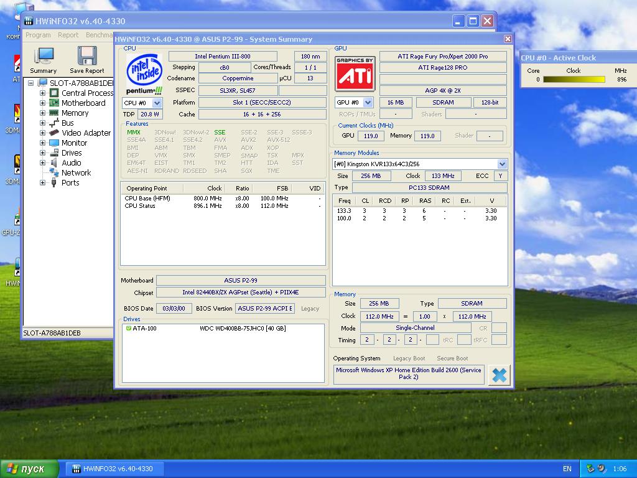This screenshot has width=637, height=478.
Task: Click the Intel Pentium III logo
Action: [144, 73]
